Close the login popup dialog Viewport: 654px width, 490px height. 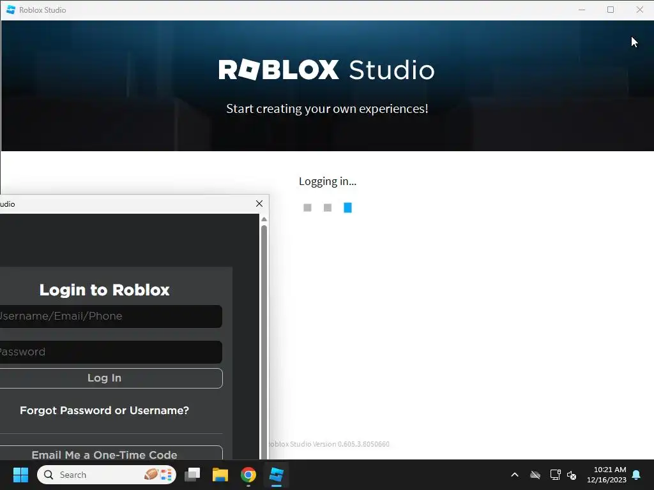(x=259, y=204)
